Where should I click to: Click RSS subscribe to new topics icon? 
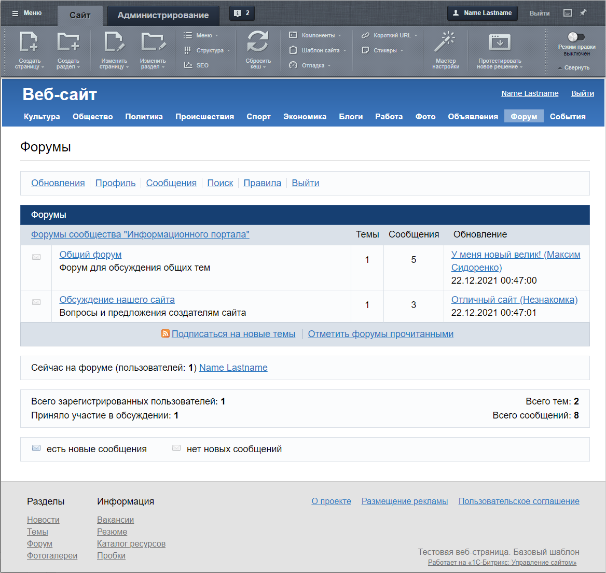166,334
